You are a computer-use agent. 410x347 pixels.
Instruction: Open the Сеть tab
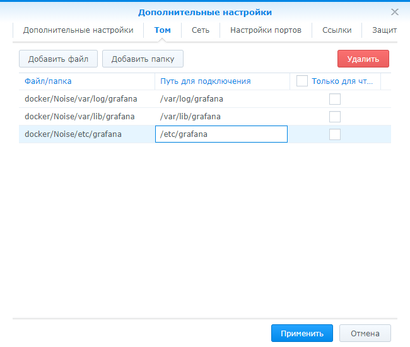(201, 30)
